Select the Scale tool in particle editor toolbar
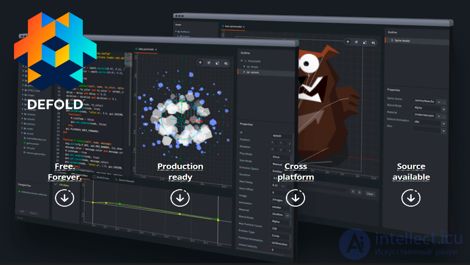The width and height of the screenshot is (470, 265). pos(217,63)
